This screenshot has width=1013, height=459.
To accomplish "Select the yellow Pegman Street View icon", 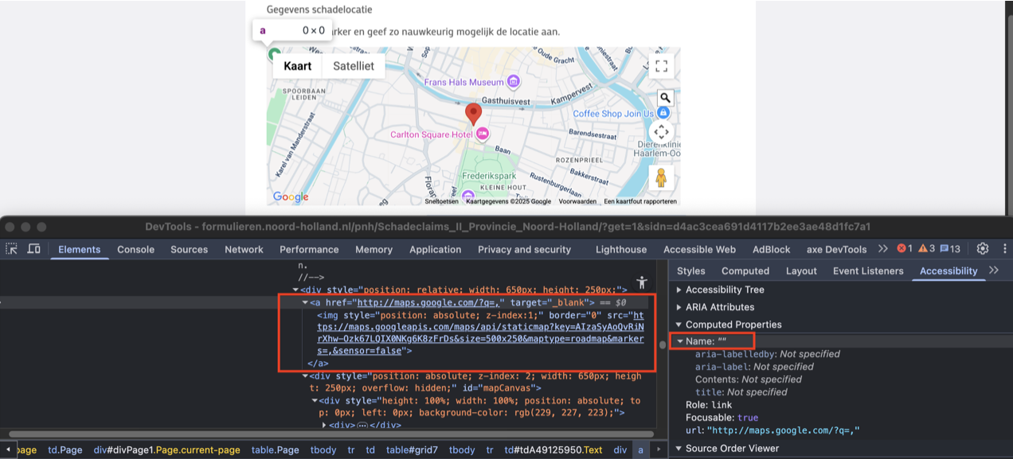I will tap(661, 177).
